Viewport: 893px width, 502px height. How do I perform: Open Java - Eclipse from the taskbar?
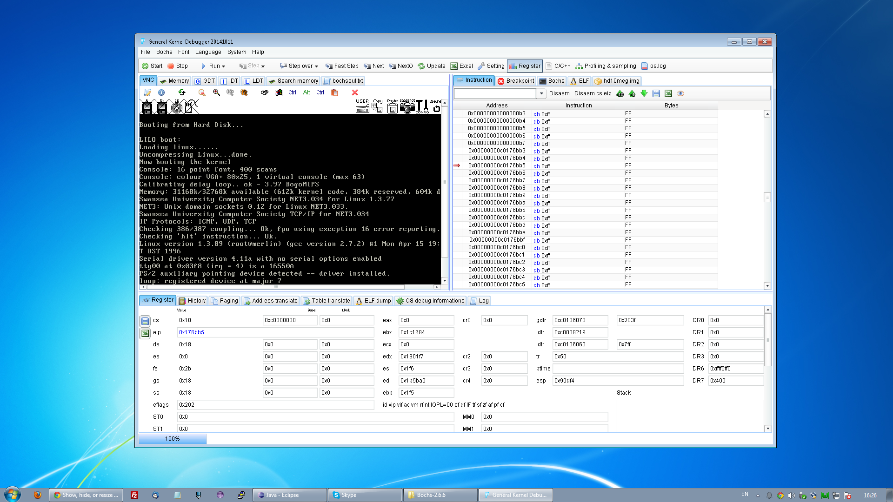pyautogui.click(x=290, y=495)
